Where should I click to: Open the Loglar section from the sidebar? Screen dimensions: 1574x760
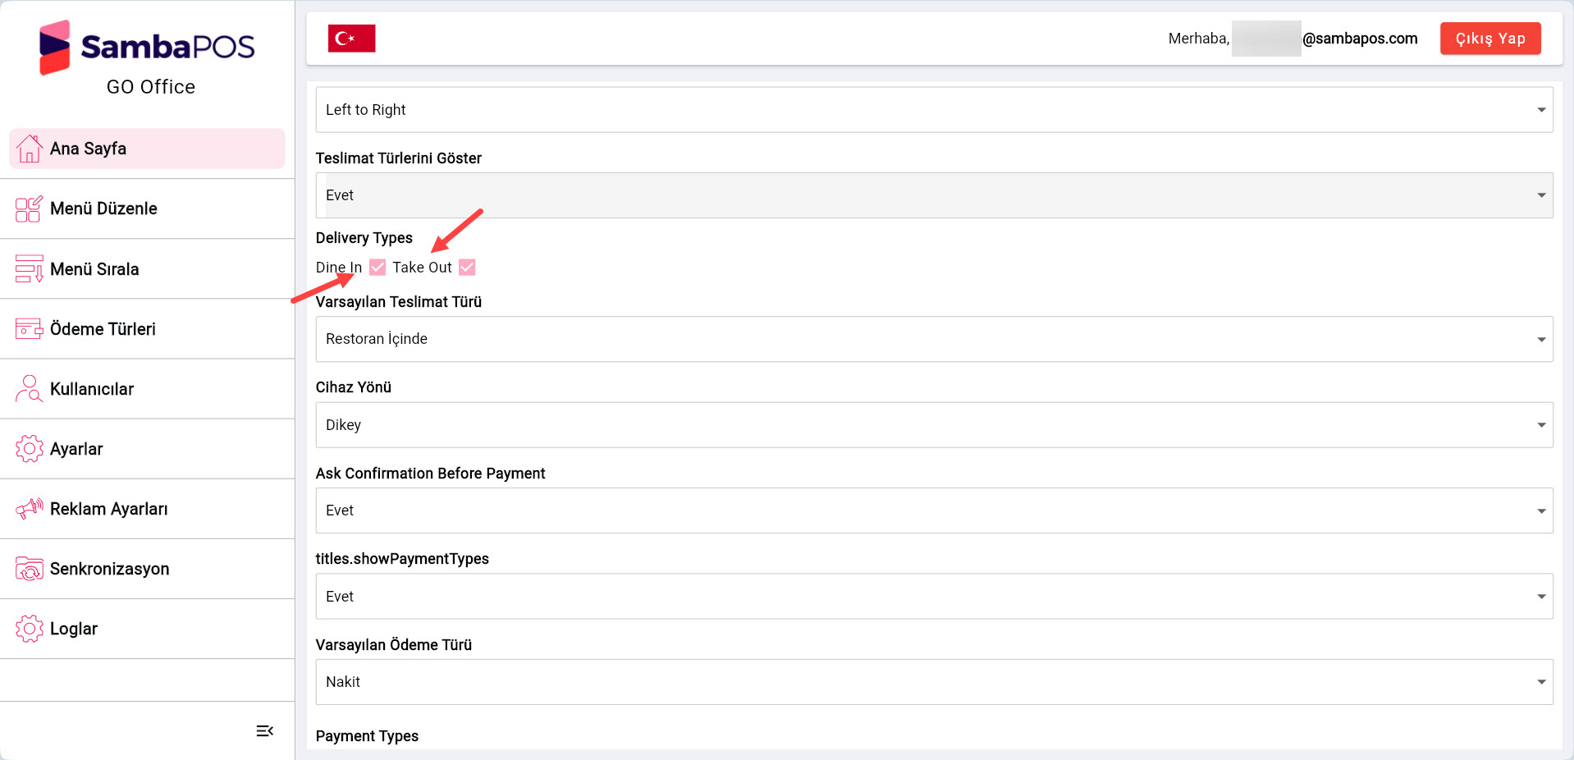[x=75, y=628]
